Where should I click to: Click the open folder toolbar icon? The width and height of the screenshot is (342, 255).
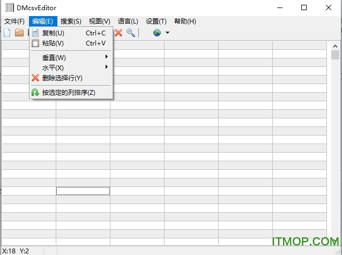[x=19, y=33]
